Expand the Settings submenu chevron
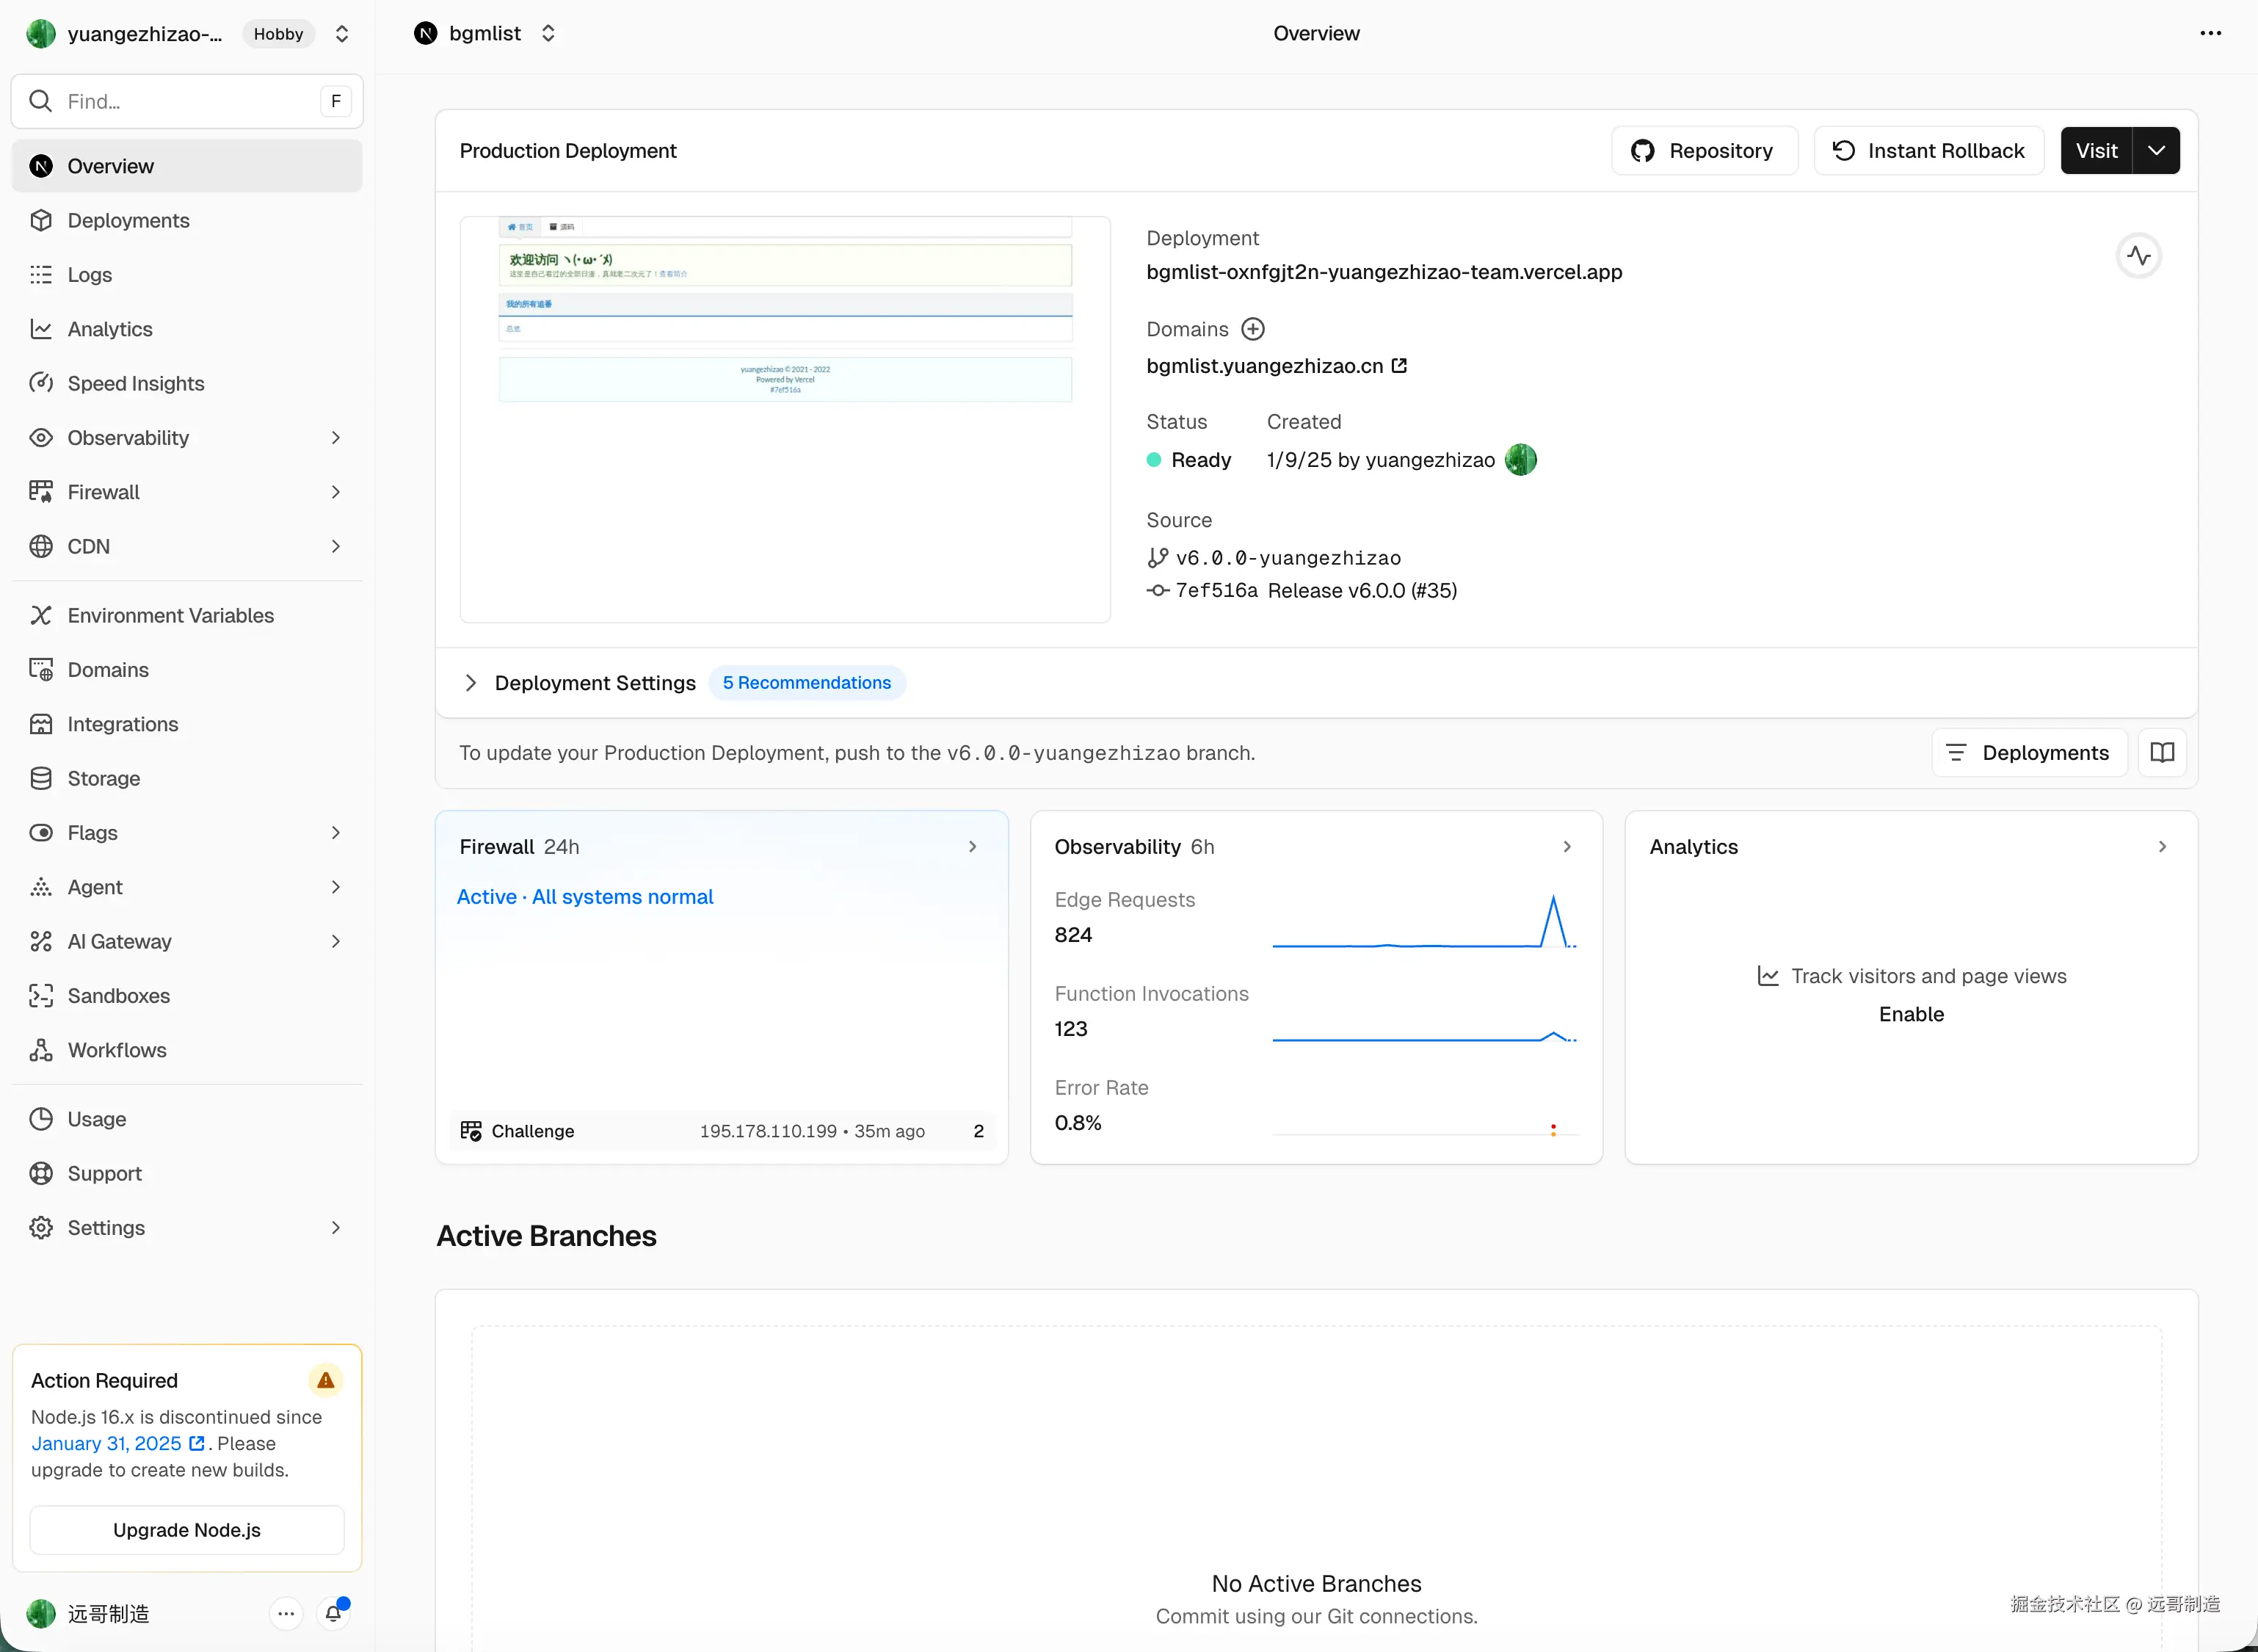The width and height of the screenshot is (2258, 1652). click(x=336, y=1228)
